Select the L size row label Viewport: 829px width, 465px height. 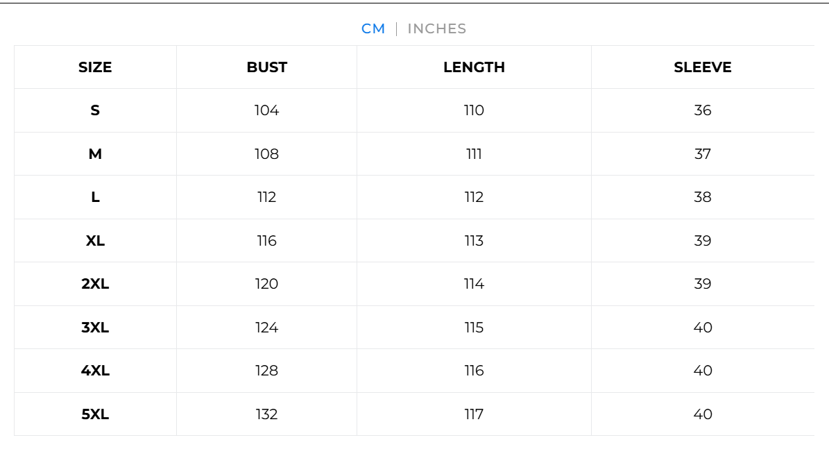(x=95, y=197)
